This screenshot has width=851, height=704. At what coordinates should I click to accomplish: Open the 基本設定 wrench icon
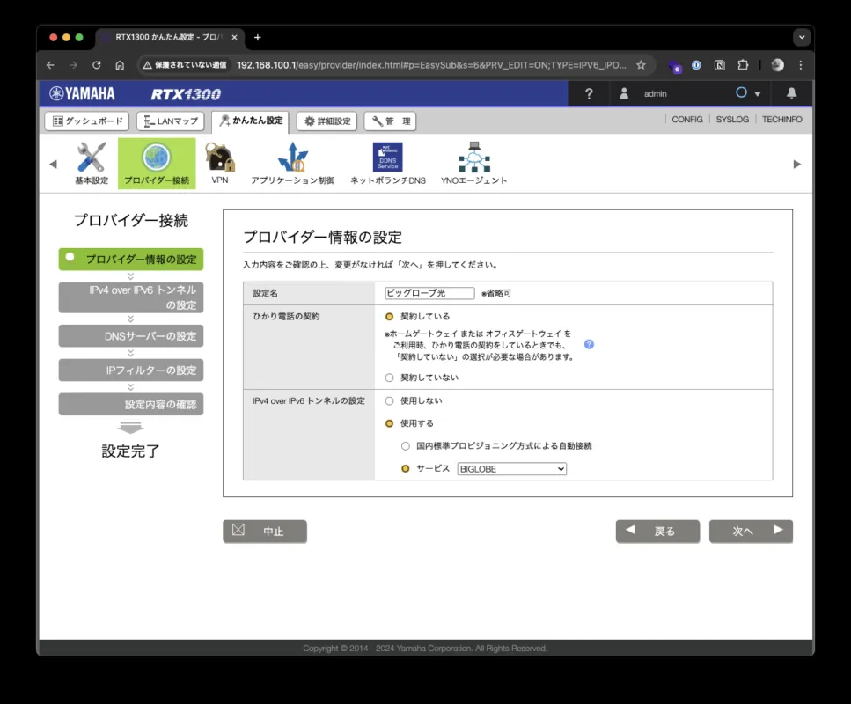coord(92,158)
